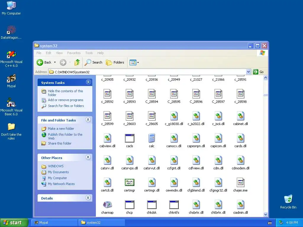Image resolution: width=303 pixels, height=227 pixels.
Task: Expand the Details panel
Action: [x=88, y=198]
